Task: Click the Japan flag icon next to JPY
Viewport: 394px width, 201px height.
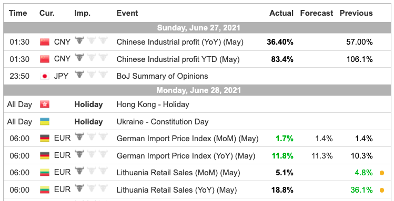Action: coord(45,76)
